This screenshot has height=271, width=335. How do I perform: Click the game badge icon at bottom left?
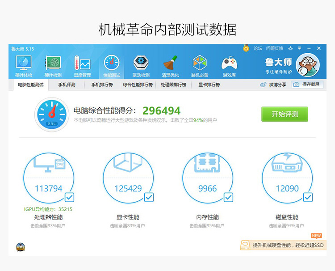(x=21, y=247)
